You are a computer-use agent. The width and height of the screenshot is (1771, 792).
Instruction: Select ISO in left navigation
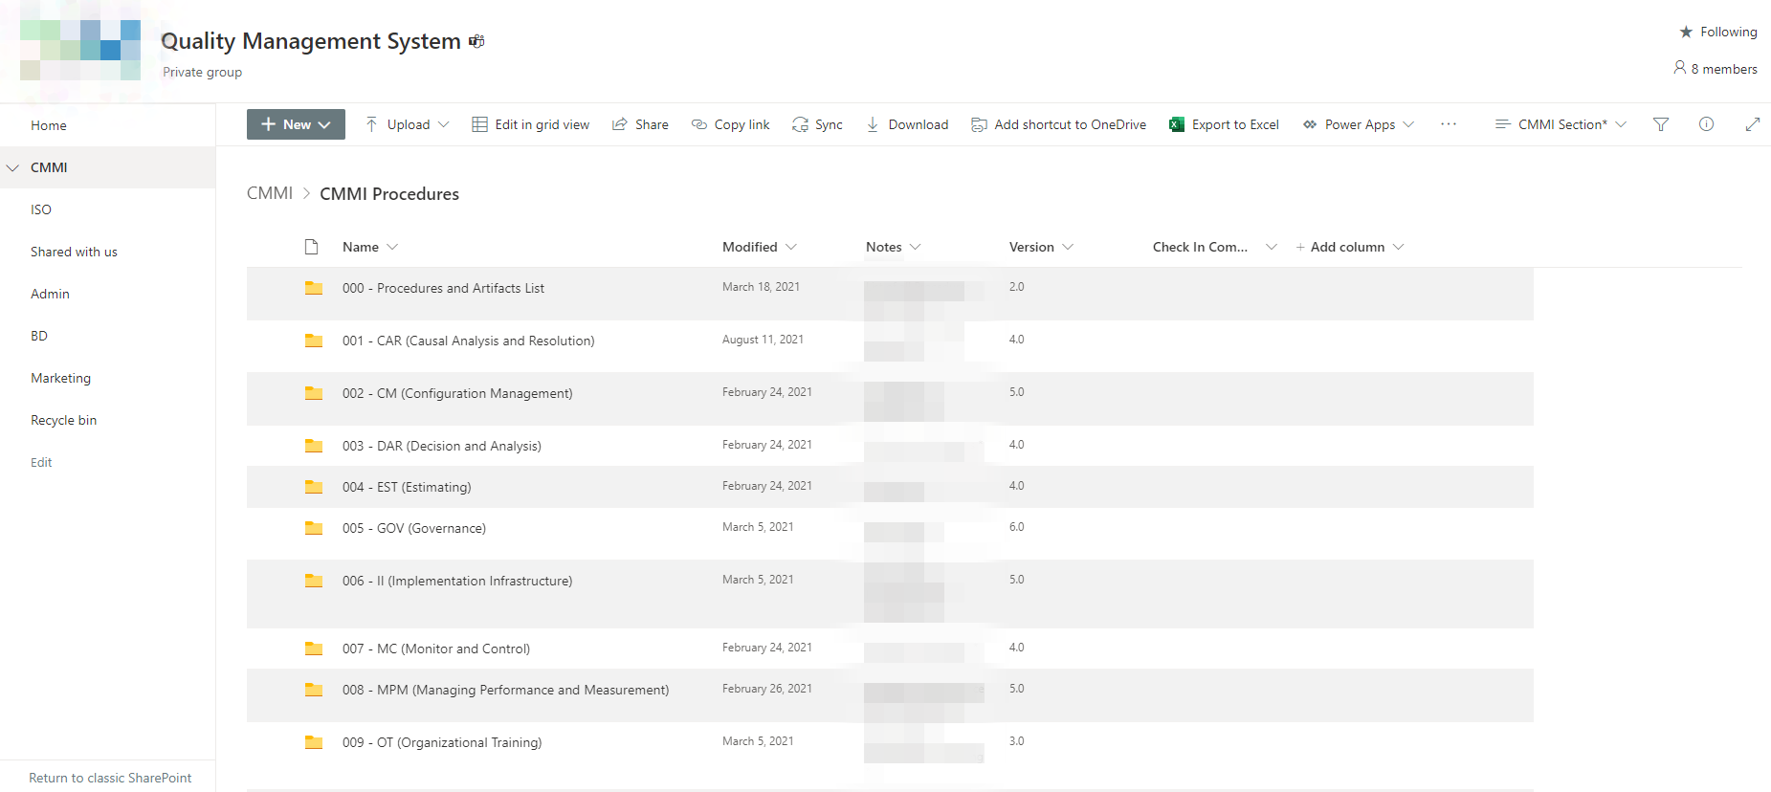tap(41, 209)
